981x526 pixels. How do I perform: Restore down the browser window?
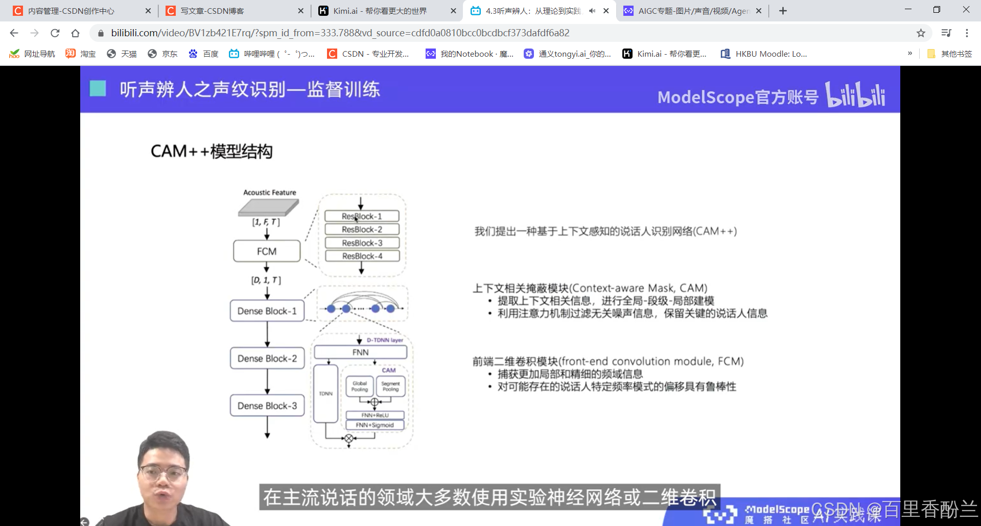pos(937,10)
